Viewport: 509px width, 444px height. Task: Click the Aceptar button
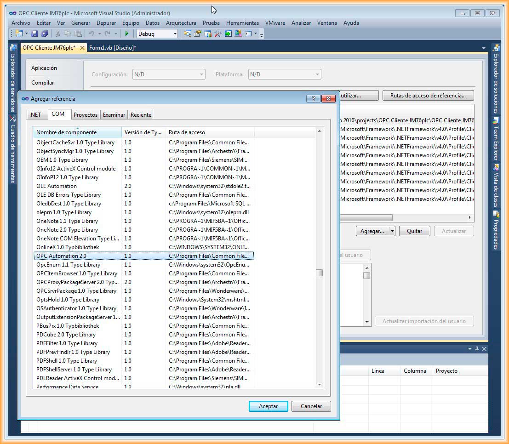(268, 406)
